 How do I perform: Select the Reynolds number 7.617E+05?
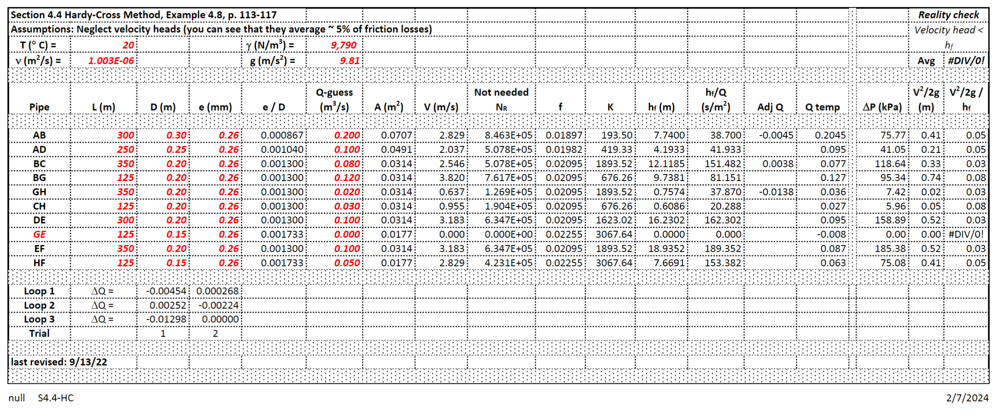point(508,178)
